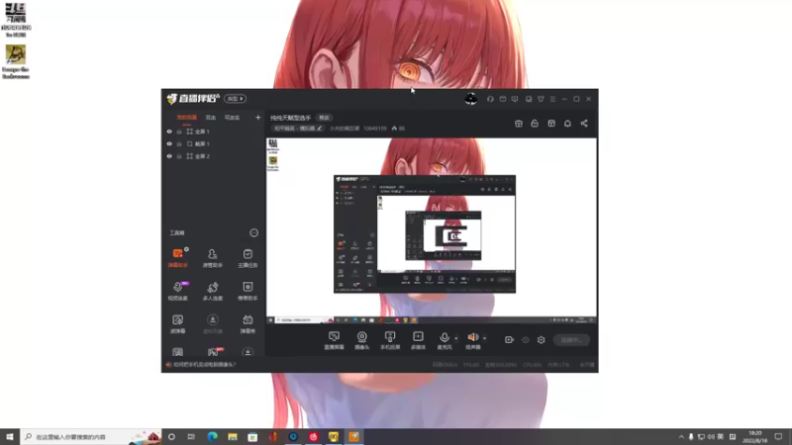Open the Windows Start menu
Viewport: 792px width, 445px height.
point(10,437)
